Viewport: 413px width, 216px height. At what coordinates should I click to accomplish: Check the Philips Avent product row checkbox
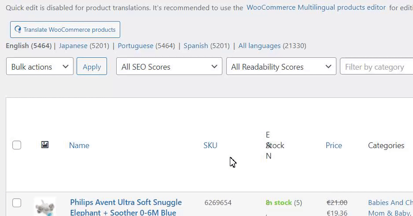click(17, 203)
